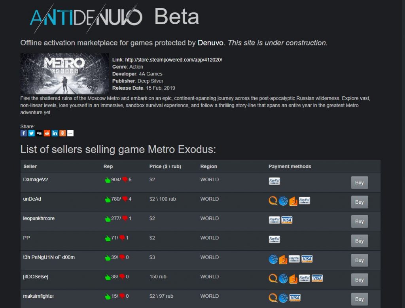405x308 pixels.
Task: Share the page via Reddit icon
Action: point(47,133)
